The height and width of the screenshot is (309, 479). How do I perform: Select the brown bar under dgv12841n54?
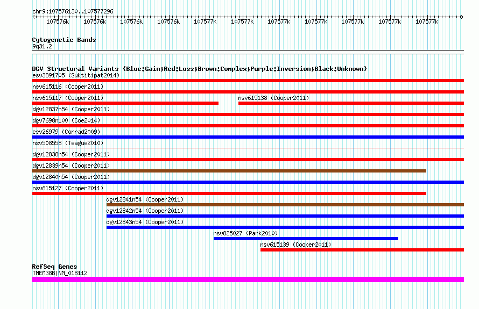click(285, 205)
